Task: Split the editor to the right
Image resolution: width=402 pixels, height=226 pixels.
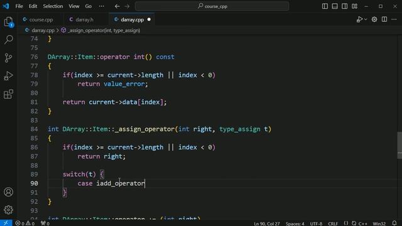Action: click(x=384, y=19)
